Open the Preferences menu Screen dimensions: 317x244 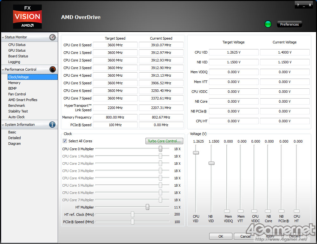[289, 24]
